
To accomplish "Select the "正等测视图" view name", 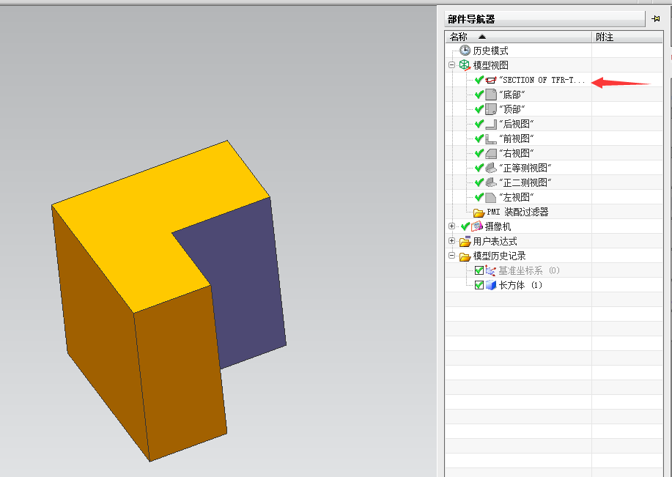I will 525,168.
